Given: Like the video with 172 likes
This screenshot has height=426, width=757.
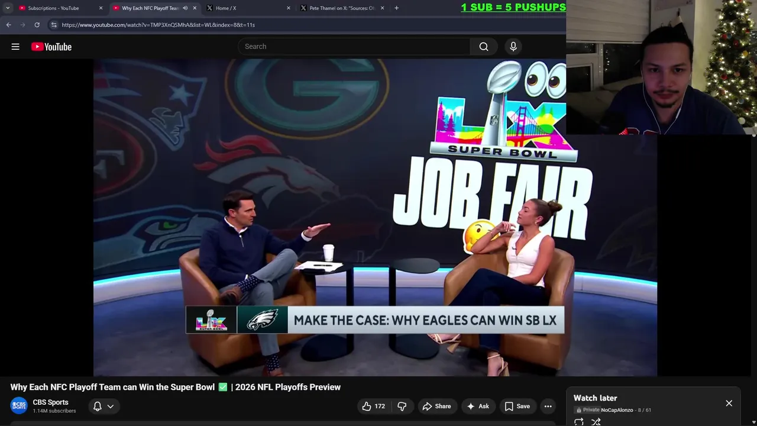Looking at the screenshot, I should coord(373,406).
